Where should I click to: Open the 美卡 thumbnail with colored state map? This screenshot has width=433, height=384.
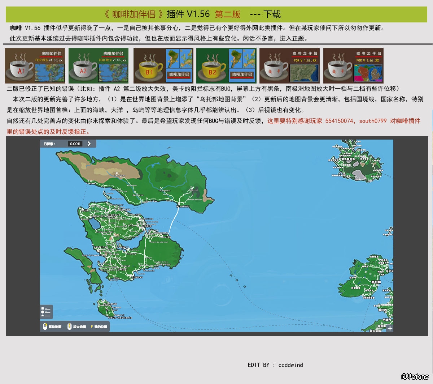353,66
